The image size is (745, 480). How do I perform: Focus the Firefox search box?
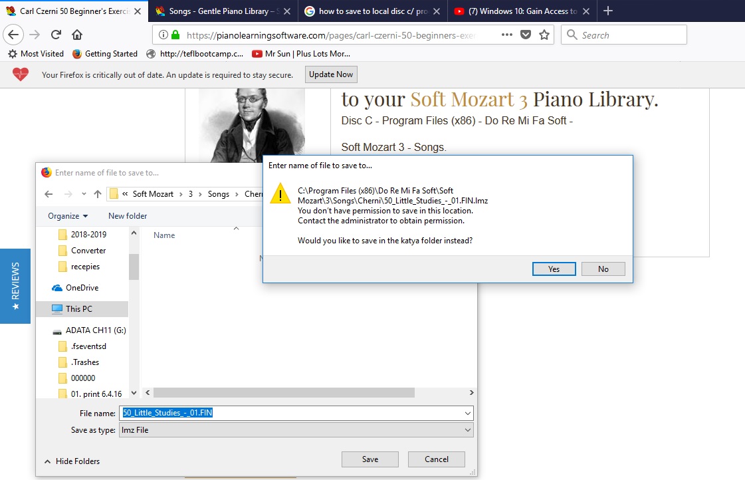pos(624,35)
